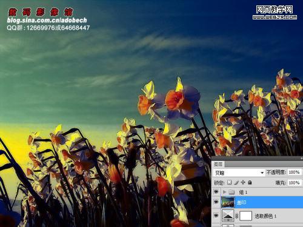Image resolution: width=303 pixels, height=227 pixels.
Task: Hide the 选取颜色 1 adjustment layer
Action: 216,215
